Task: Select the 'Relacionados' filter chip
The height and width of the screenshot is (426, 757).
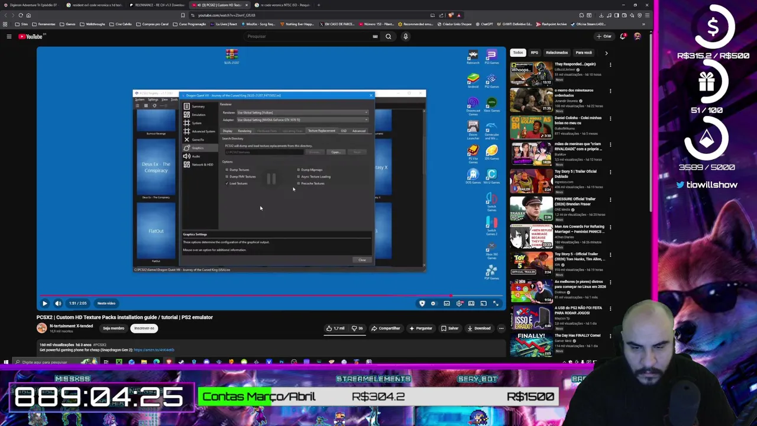Action: [557, 53]
